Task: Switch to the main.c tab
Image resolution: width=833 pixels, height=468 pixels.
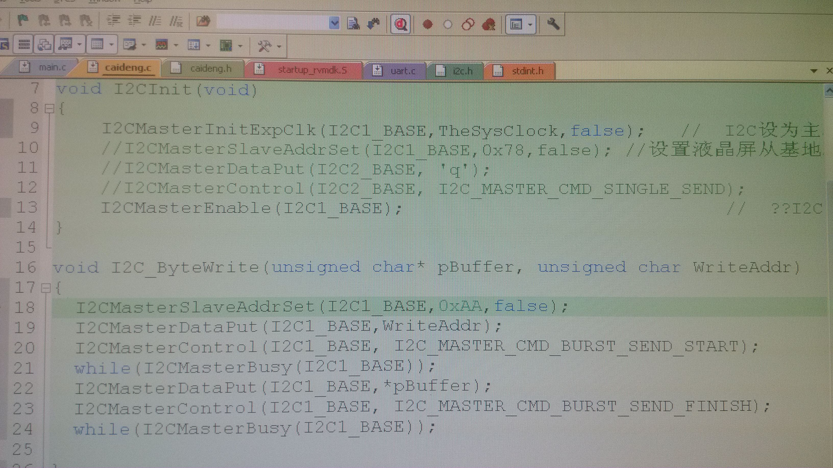Action: point(52,67)
